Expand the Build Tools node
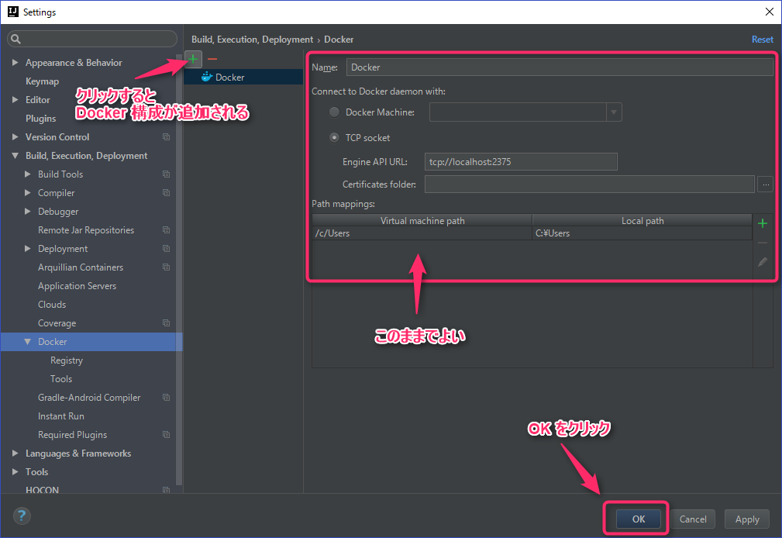782x538 pixels. (x=27, y=174)
